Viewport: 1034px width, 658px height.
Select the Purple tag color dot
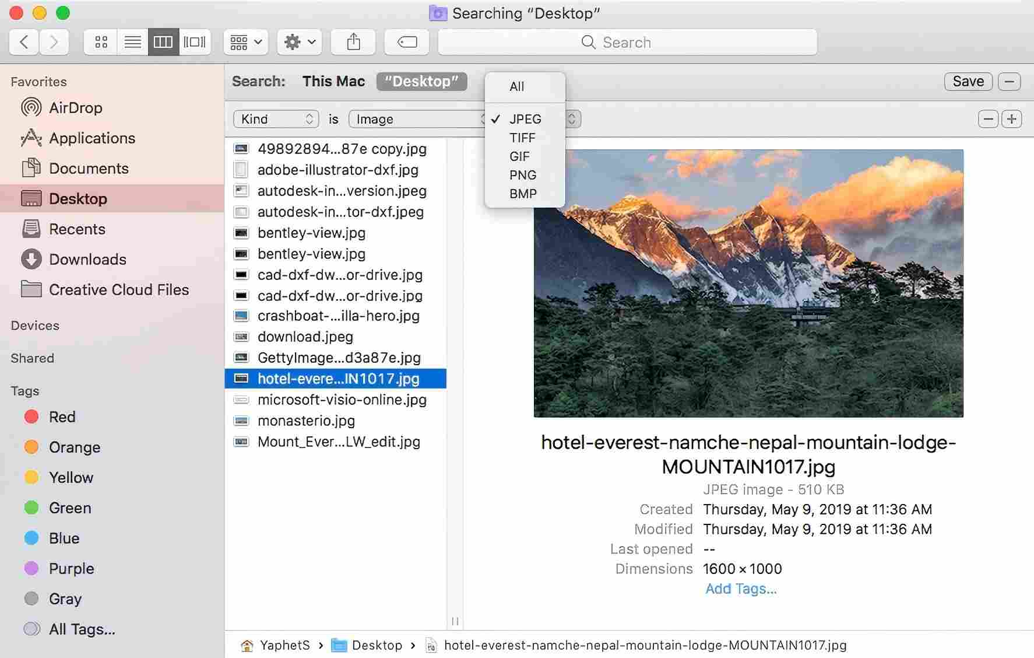[31, 568]
